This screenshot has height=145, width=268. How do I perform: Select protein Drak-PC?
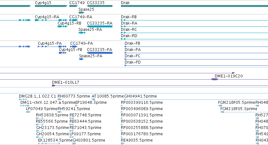(x=133, y=56)
